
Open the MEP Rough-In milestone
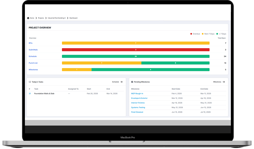point(137,93)
